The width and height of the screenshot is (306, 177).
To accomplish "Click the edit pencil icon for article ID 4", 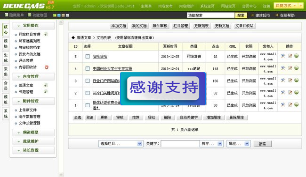I will click(x=290, y=68).
